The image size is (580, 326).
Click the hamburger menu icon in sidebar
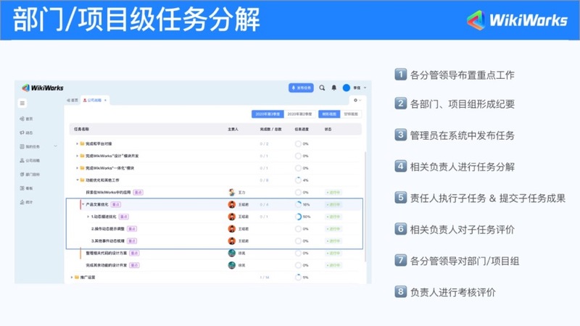23,104
